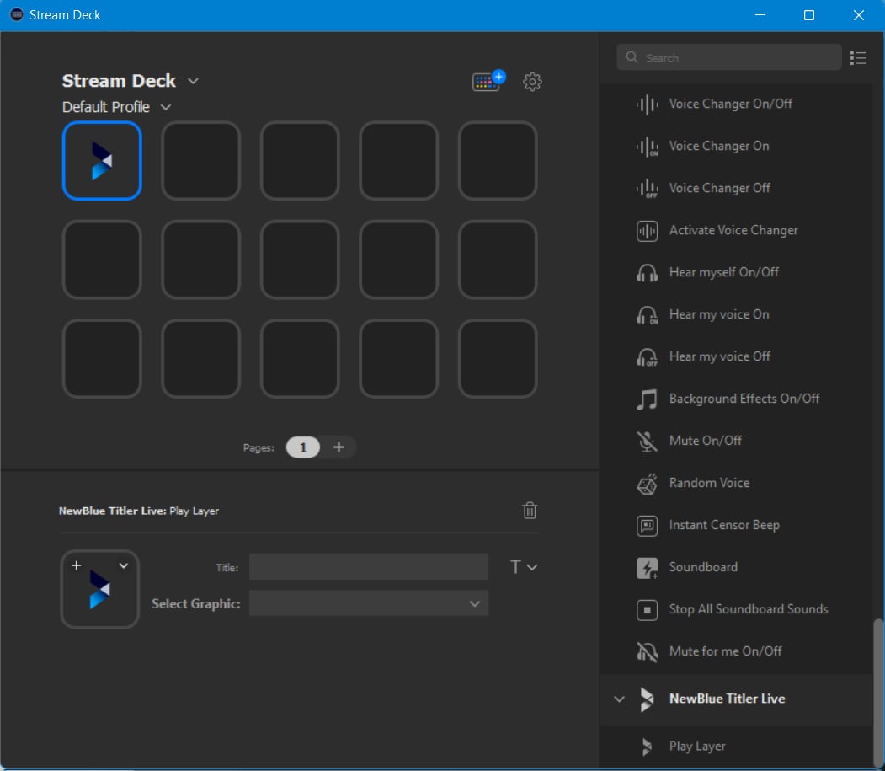Open the key icon chevron dropdown

click(x=124, y=565)
